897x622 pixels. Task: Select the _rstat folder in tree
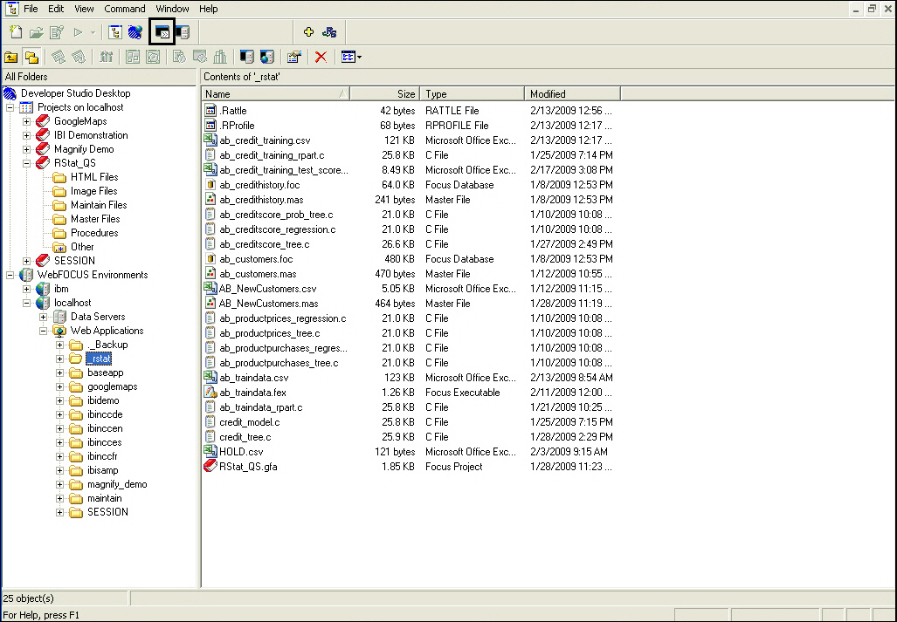click(99, 359)
